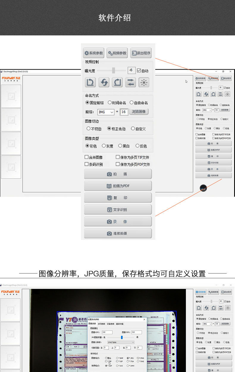Screen dimensions: 235x372
Task: Click topmost empty thumbnail in upper window's sidebar
Action: [x=11, y=96]
